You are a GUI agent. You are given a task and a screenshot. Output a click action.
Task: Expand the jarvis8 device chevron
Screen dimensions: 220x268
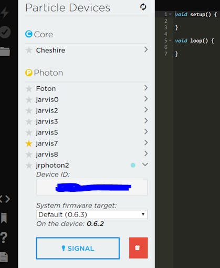(146, 153)
